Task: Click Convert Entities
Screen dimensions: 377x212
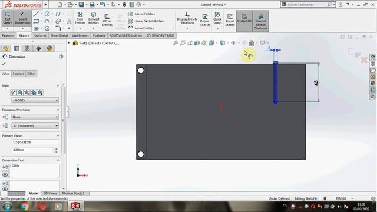Action: pyautogui.click(x=94, y=18)
